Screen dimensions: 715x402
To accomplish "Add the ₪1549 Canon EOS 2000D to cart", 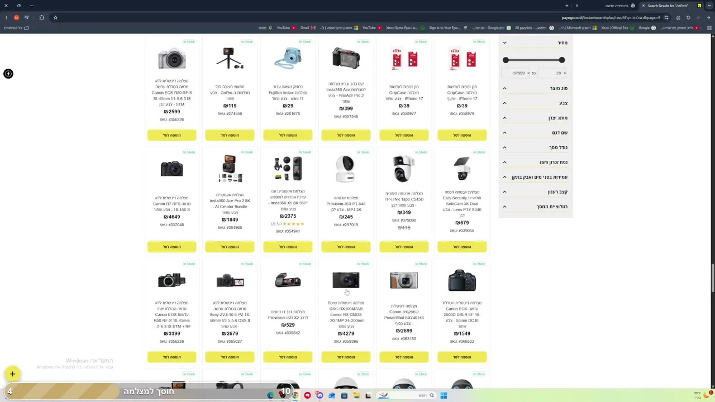I will 462,357.
